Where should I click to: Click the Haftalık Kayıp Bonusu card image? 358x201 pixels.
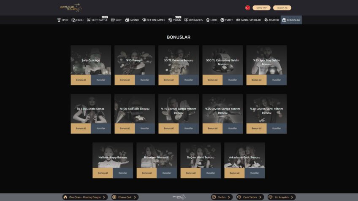pos(113,155)
